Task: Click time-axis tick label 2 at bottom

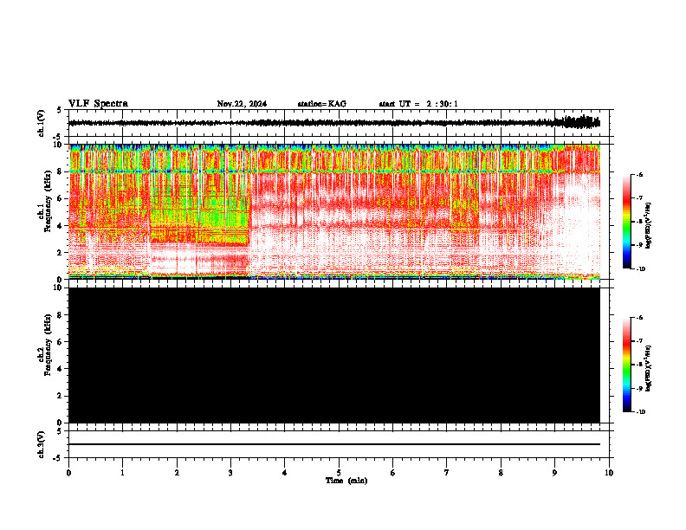Action: (x=177, y=473)
